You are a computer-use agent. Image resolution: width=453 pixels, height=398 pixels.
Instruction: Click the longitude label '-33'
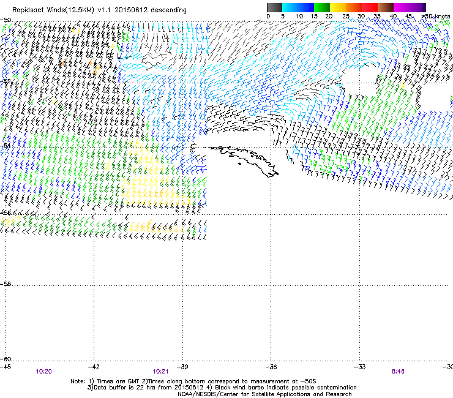click(x=359, y=367)
